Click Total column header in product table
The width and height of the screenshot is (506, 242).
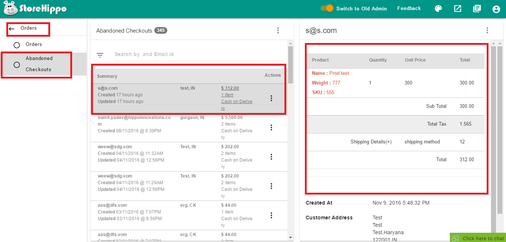click(x=465, y=60)
